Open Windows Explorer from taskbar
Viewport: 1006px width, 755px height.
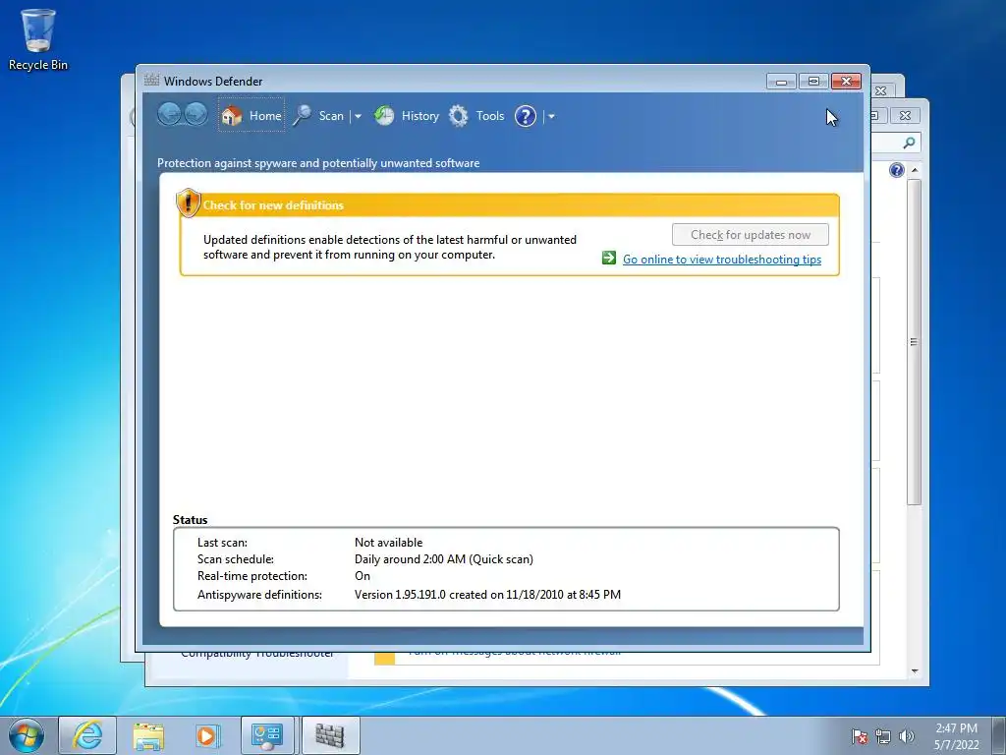coord(148,735)
